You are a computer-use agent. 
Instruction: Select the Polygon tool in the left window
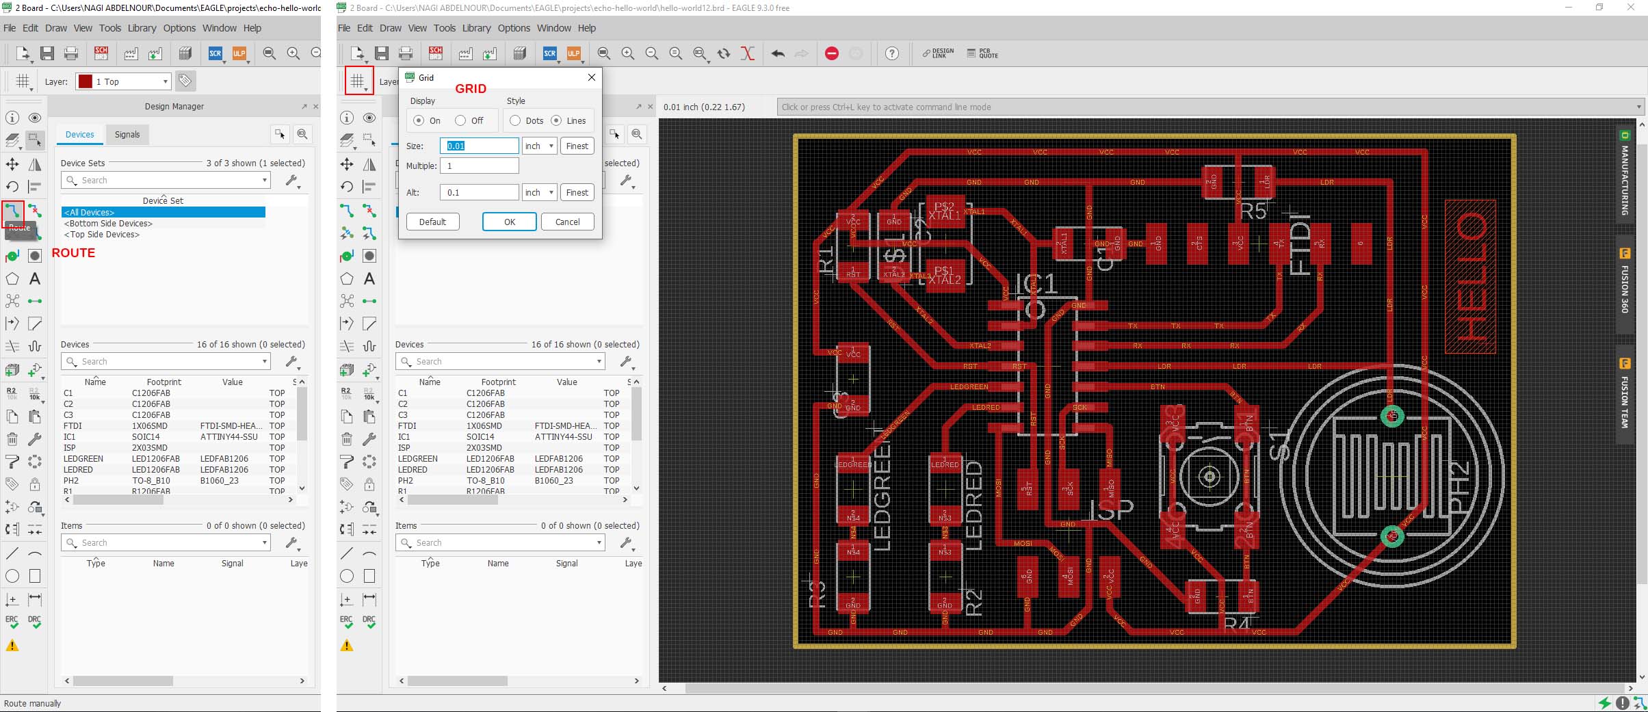12,278
